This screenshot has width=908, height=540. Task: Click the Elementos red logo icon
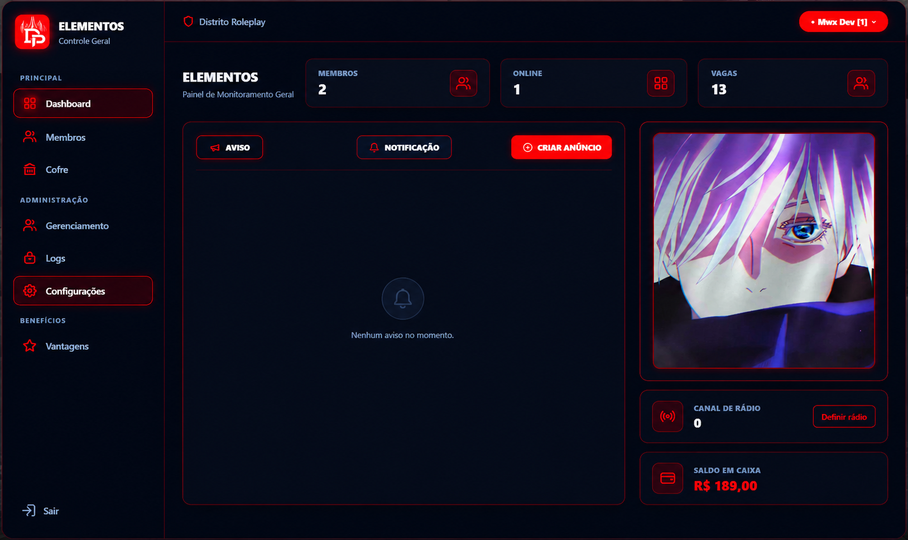click(32, 32)
